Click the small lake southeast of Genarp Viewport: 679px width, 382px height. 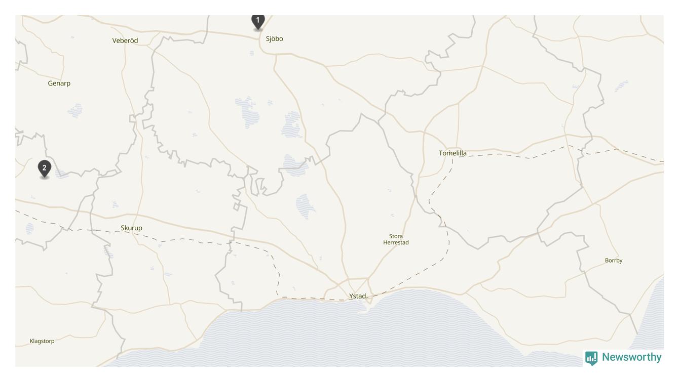(x=75, y=110)
